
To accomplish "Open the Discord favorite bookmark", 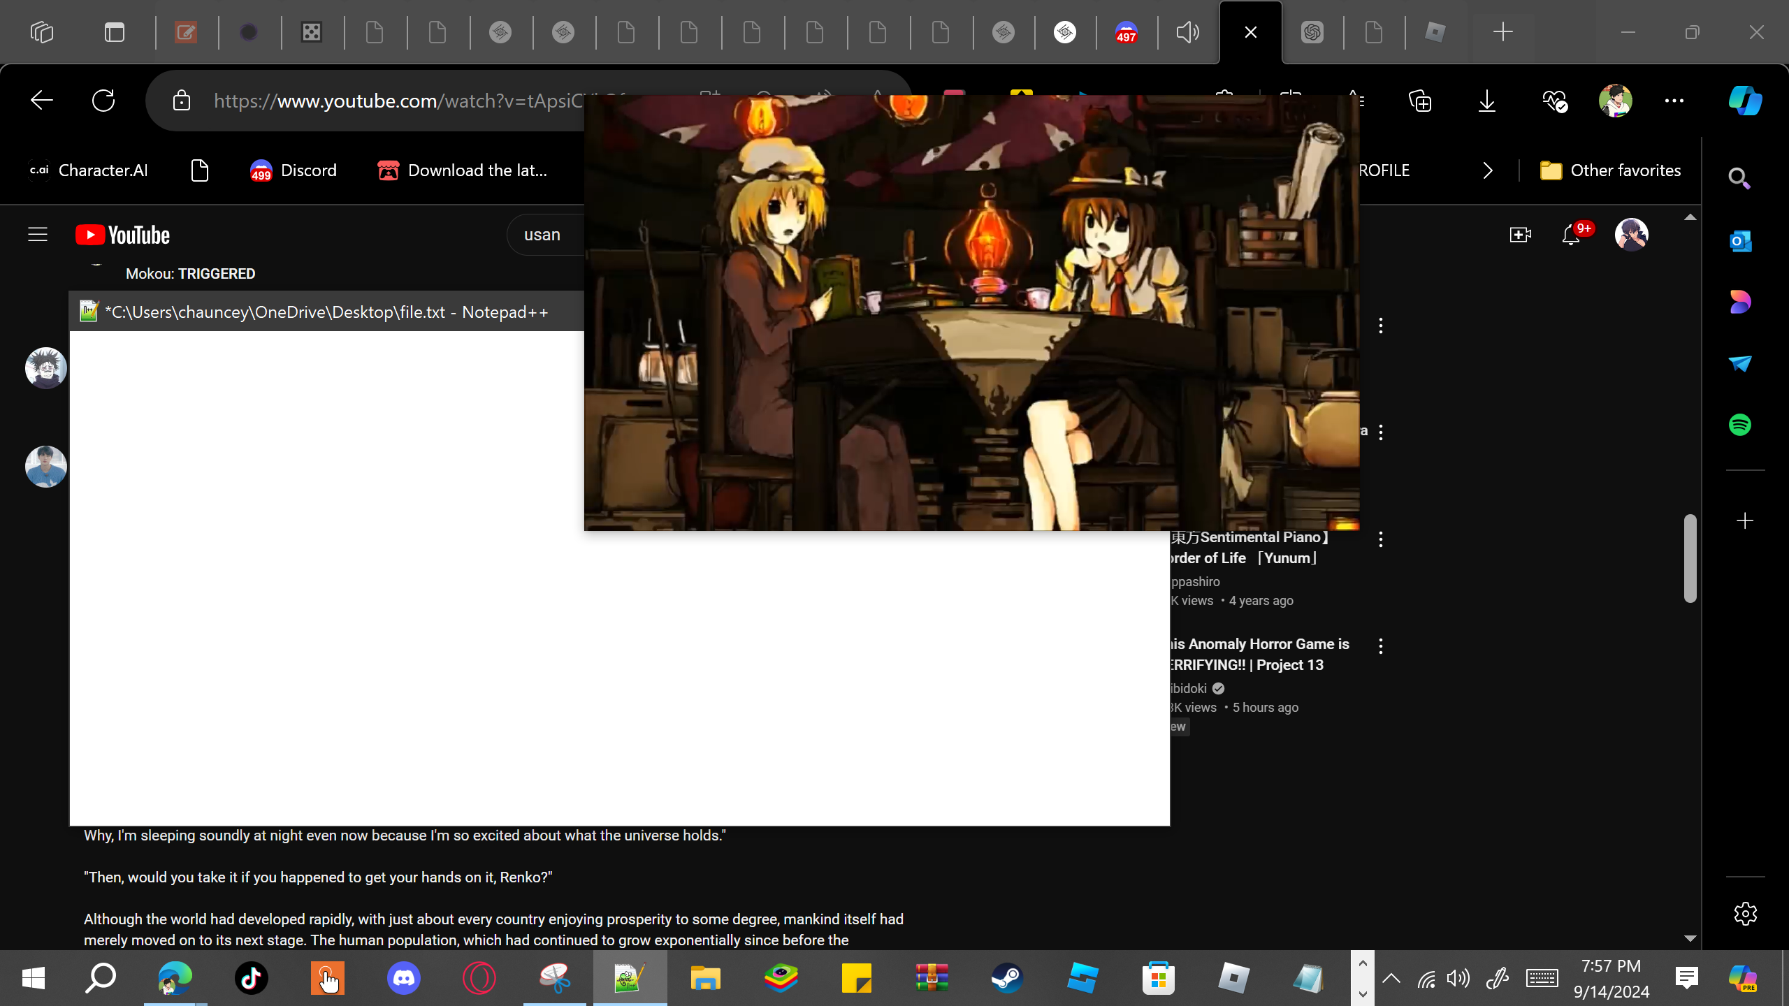I will (294, 170).
